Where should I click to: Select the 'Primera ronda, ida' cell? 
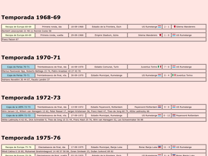click(x=52, y=27)
